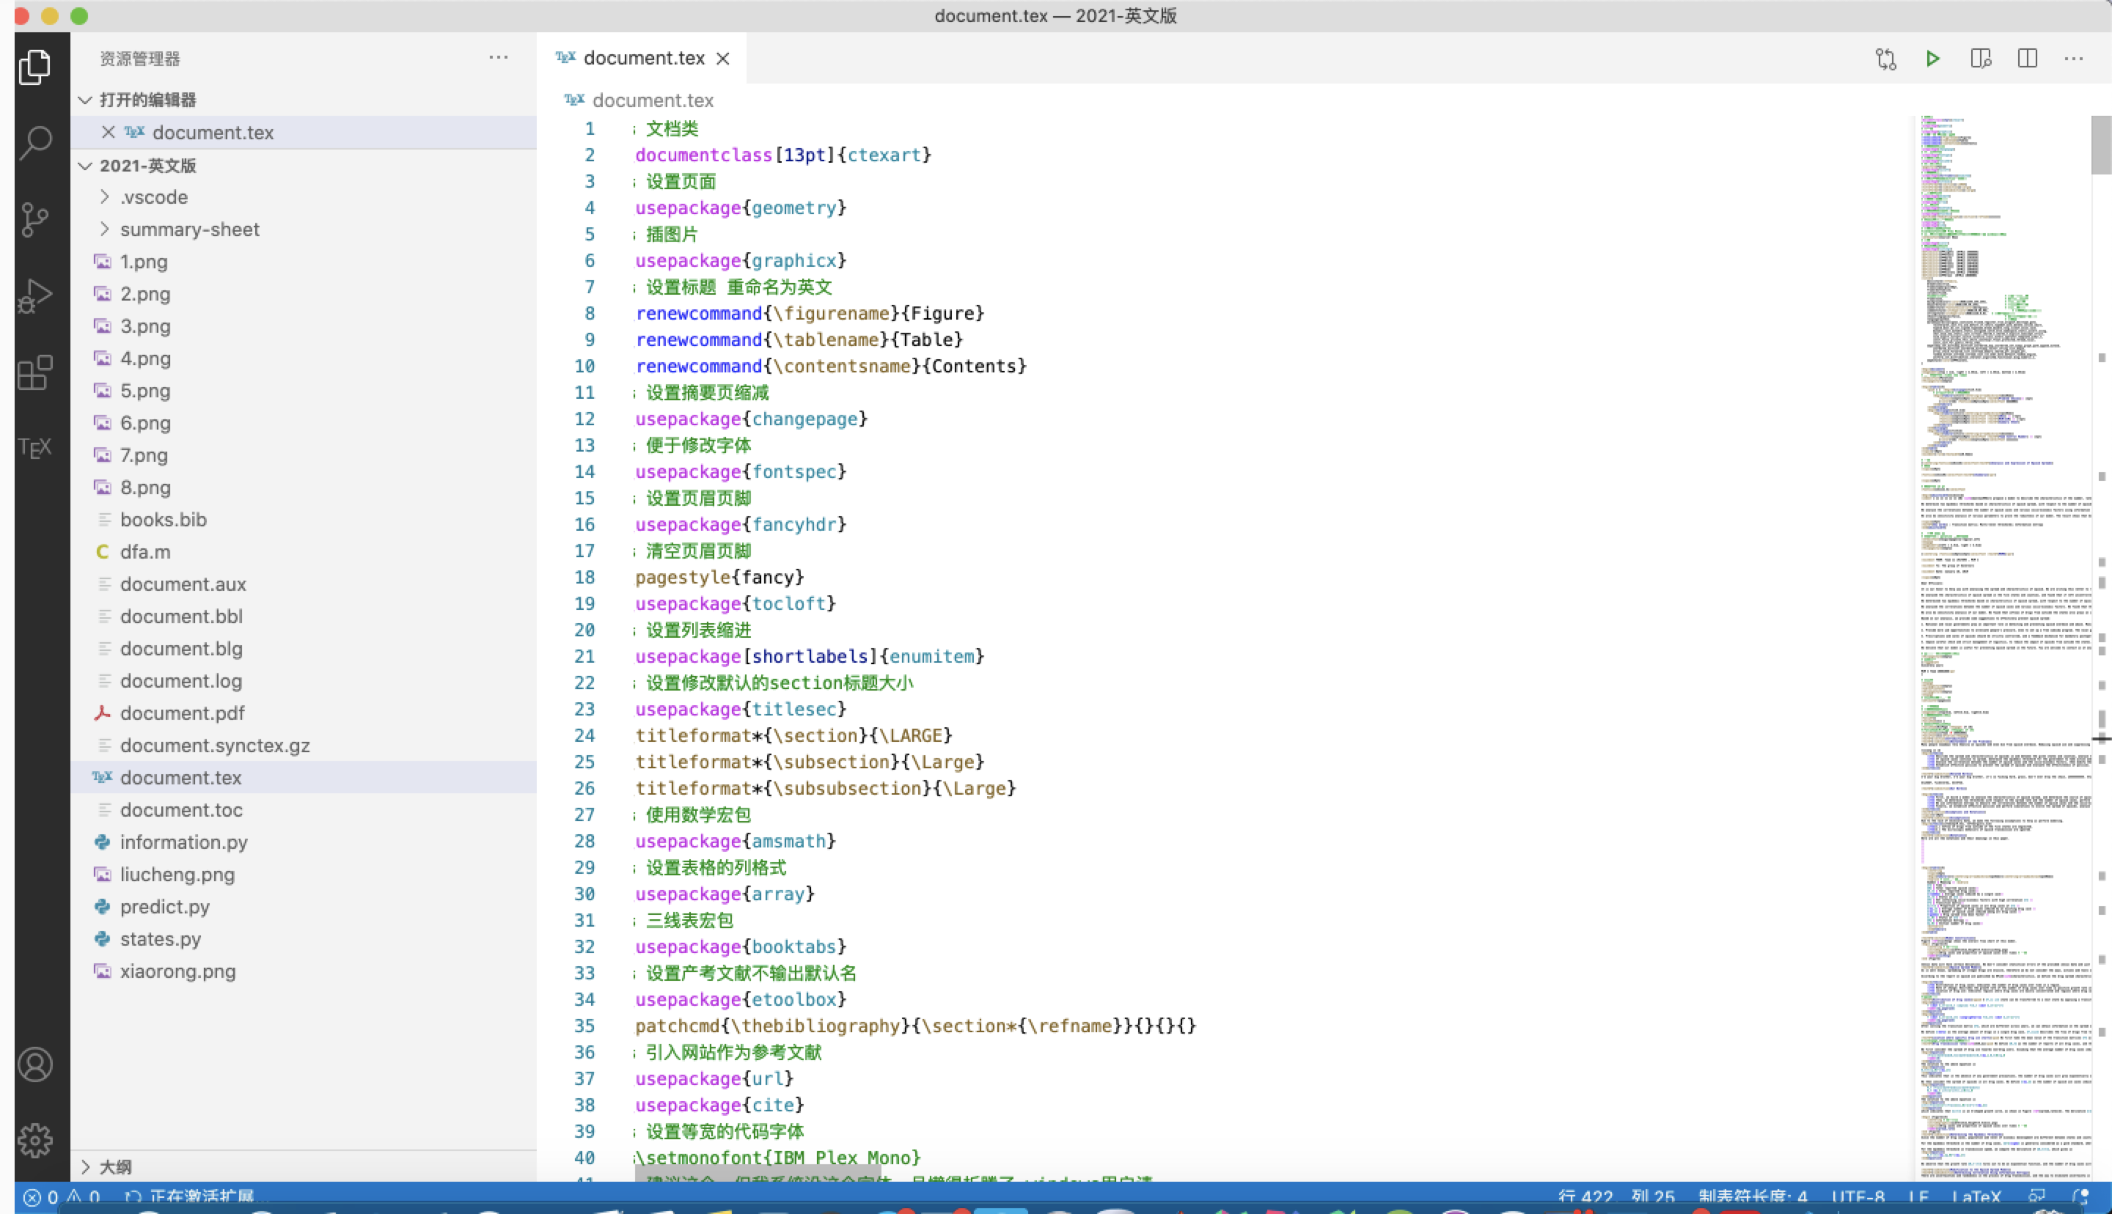Open the Explorer view in activity bar
This screenshot has width=2112, height=1214.
(35, 67)
